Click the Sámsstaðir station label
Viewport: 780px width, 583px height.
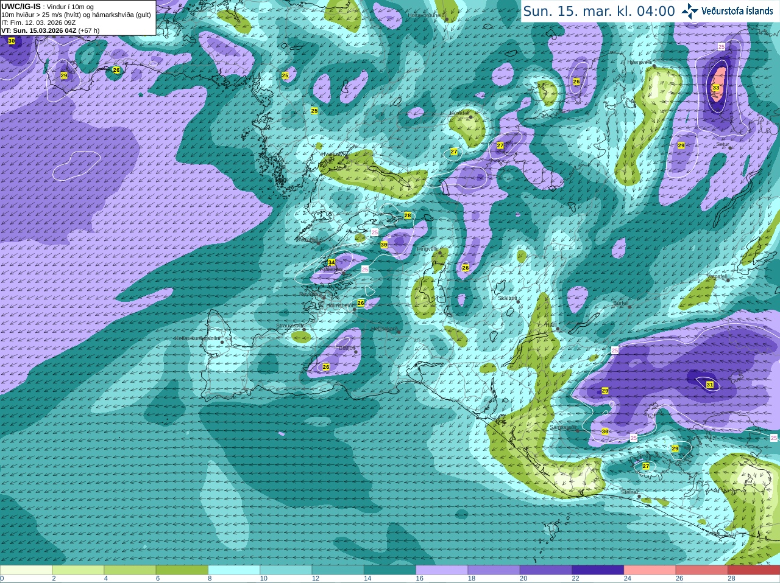coord(562,427)
